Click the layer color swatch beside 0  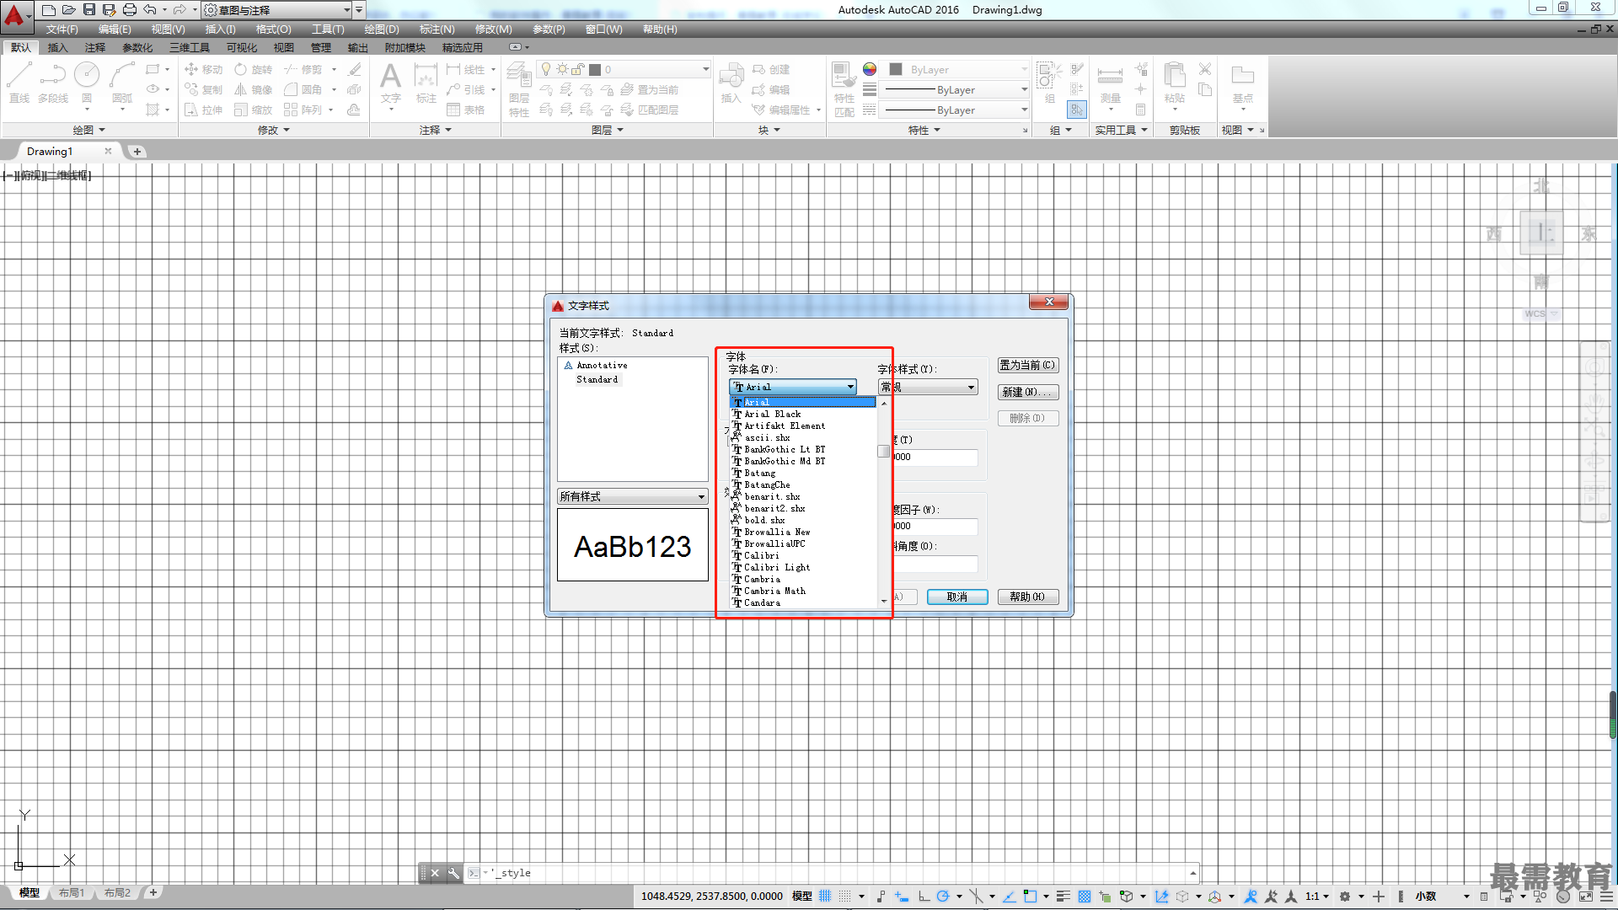click(595, 69)
